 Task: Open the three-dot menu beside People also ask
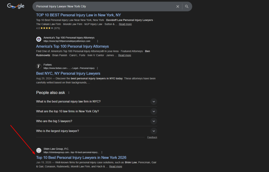click(69, 92)
